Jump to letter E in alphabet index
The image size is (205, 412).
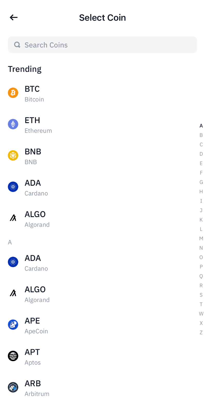tap(201, 163)
